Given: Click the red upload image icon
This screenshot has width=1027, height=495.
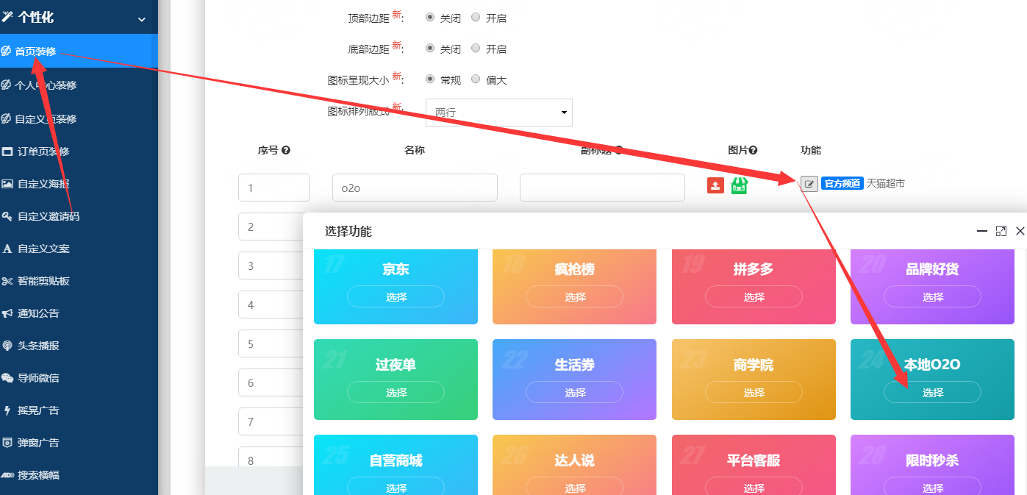Looking at the screenshot, I should click(715, 185).
